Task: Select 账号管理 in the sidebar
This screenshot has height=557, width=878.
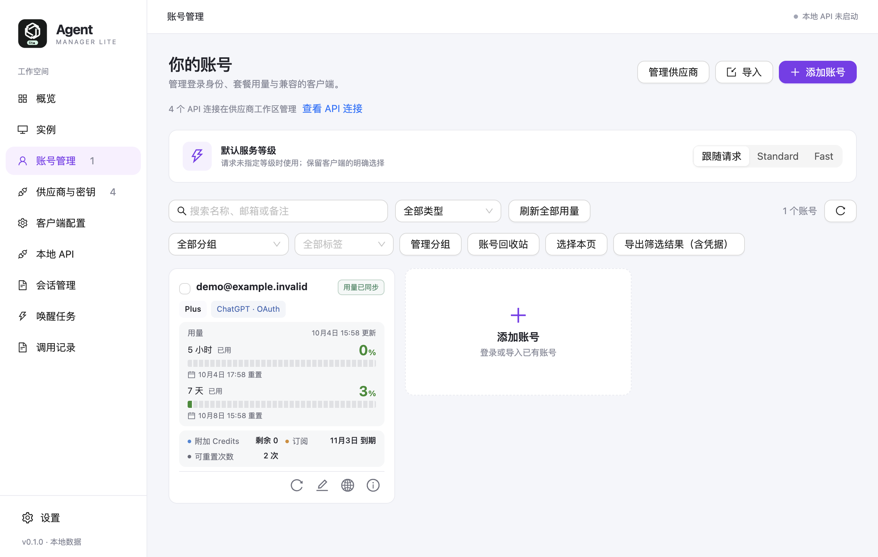Action: coord(73,161)
